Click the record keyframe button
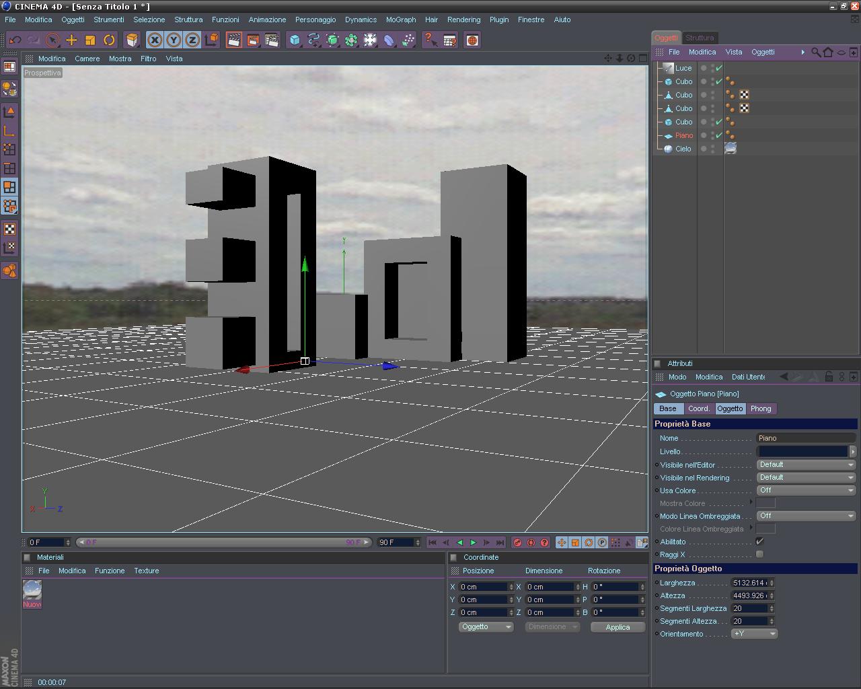The image size is (861, 689). pos(517,542)
